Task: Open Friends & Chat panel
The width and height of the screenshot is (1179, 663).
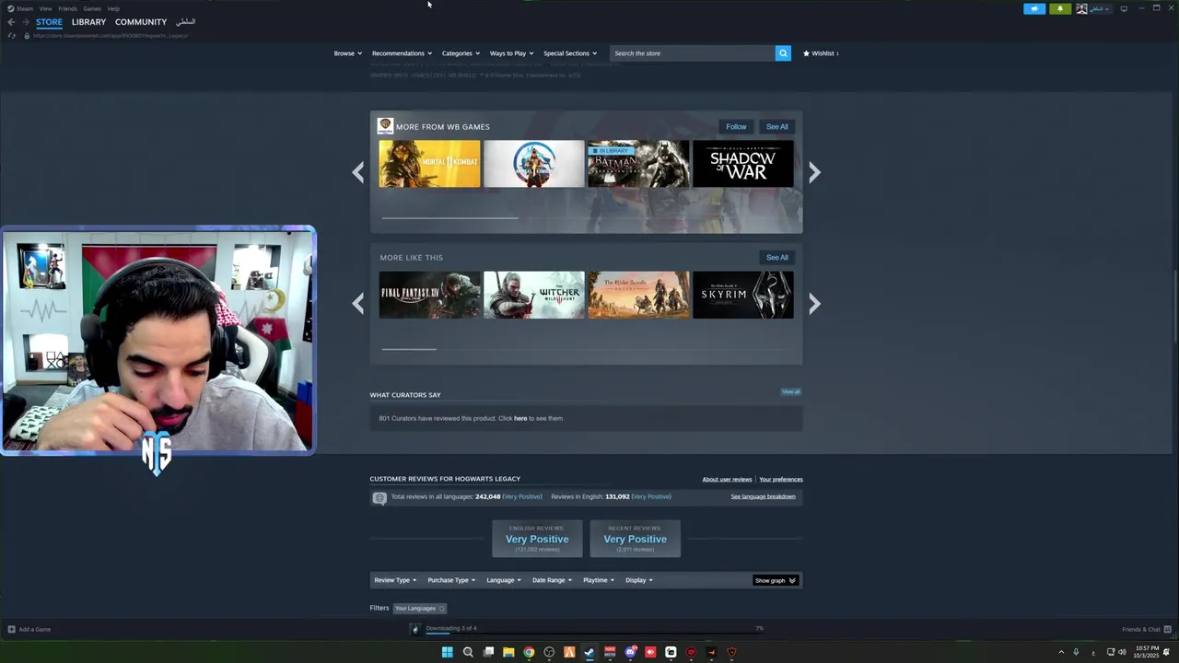Action: coord(1146,630)
